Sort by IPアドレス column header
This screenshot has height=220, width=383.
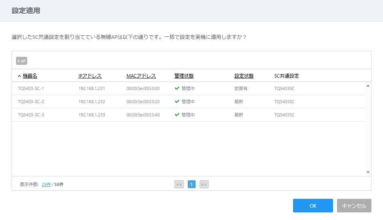tap(90, 76)
